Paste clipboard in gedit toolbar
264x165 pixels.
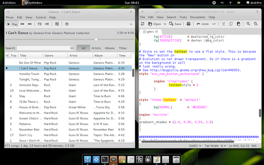(238, 24)
